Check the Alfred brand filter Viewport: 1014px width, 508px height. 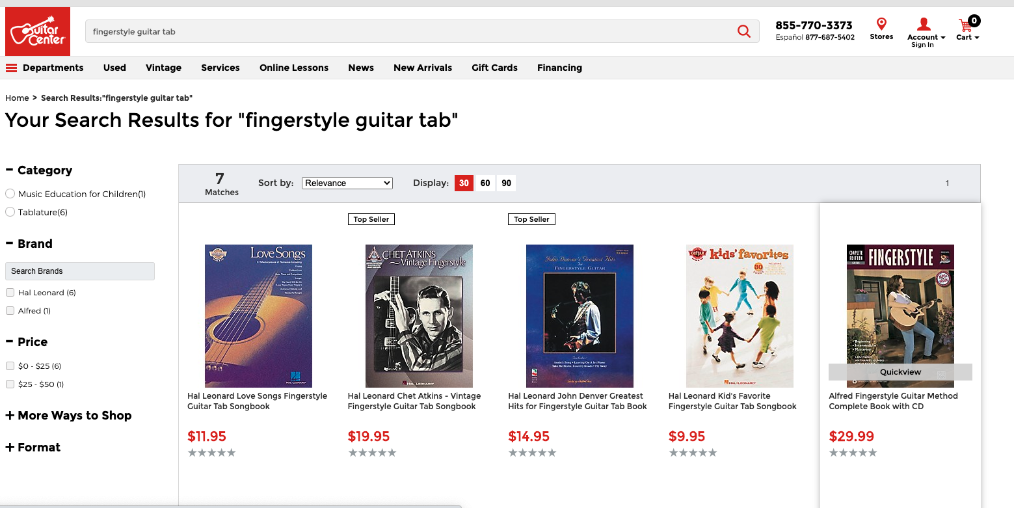[10, 311]
